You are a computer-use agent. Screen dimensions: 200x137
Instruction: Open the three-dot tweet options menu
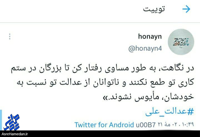[x=10, y=37]
